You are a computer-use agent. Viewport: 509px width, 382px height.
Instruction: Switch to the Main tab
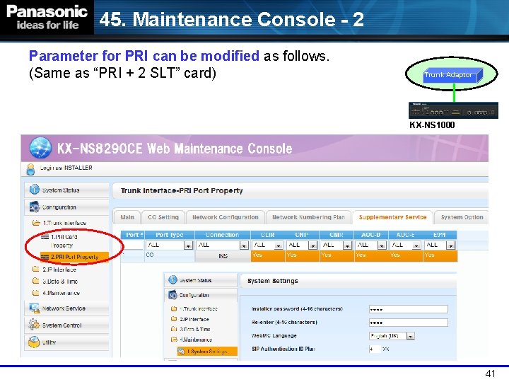(x=127, y=217)
